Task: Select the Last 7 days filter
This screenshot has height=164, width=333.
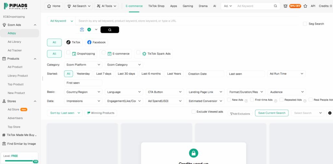Action: (104, 74)
